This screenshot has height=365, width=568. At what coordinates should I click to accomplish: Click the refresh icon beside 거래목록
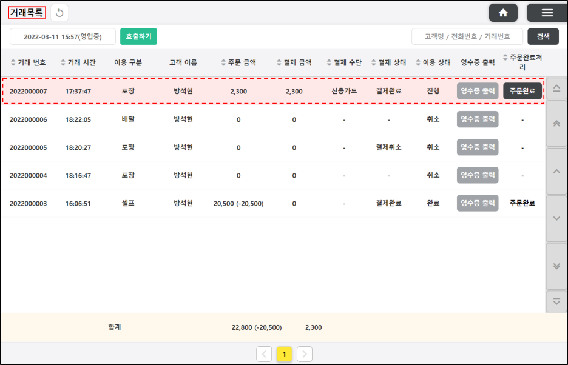(59, 13)
